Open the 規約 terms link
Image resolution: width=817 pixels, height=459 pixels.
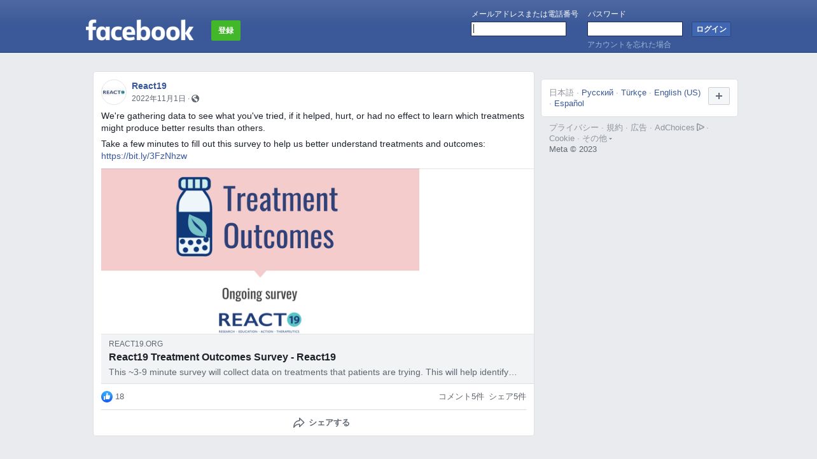pyautogui.click(x=615, y=127)
